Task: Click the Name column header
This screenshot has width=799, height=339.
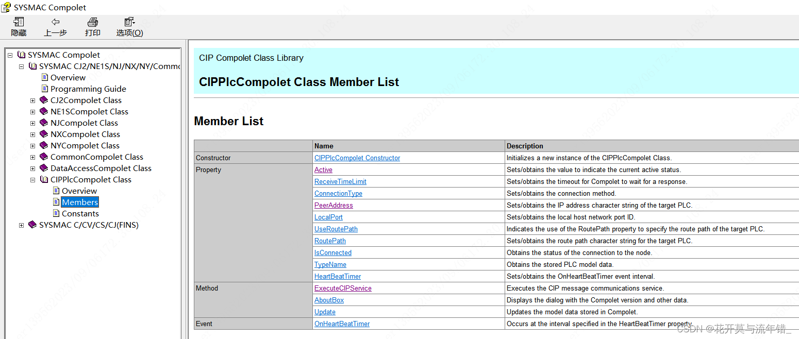Action: click(409, 146)
